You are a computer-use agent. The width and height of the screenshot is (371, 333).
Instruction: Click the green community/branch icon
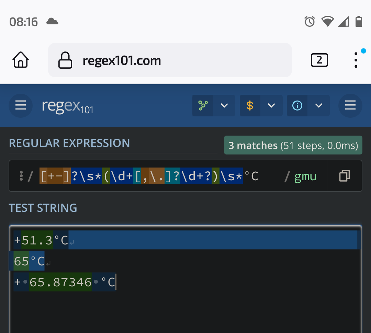[x=203, y=105]
